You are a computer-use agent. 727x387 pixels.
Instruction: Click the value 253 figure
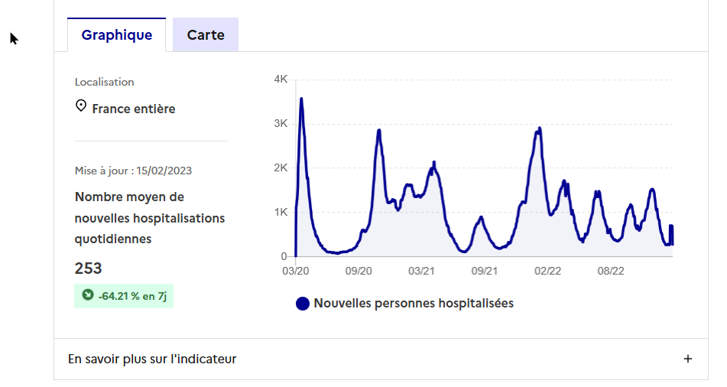tap(89, 268)
